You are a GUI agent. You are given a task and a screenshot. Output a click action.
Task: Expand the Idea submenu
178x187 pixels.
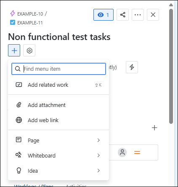(x=58, y=171)
